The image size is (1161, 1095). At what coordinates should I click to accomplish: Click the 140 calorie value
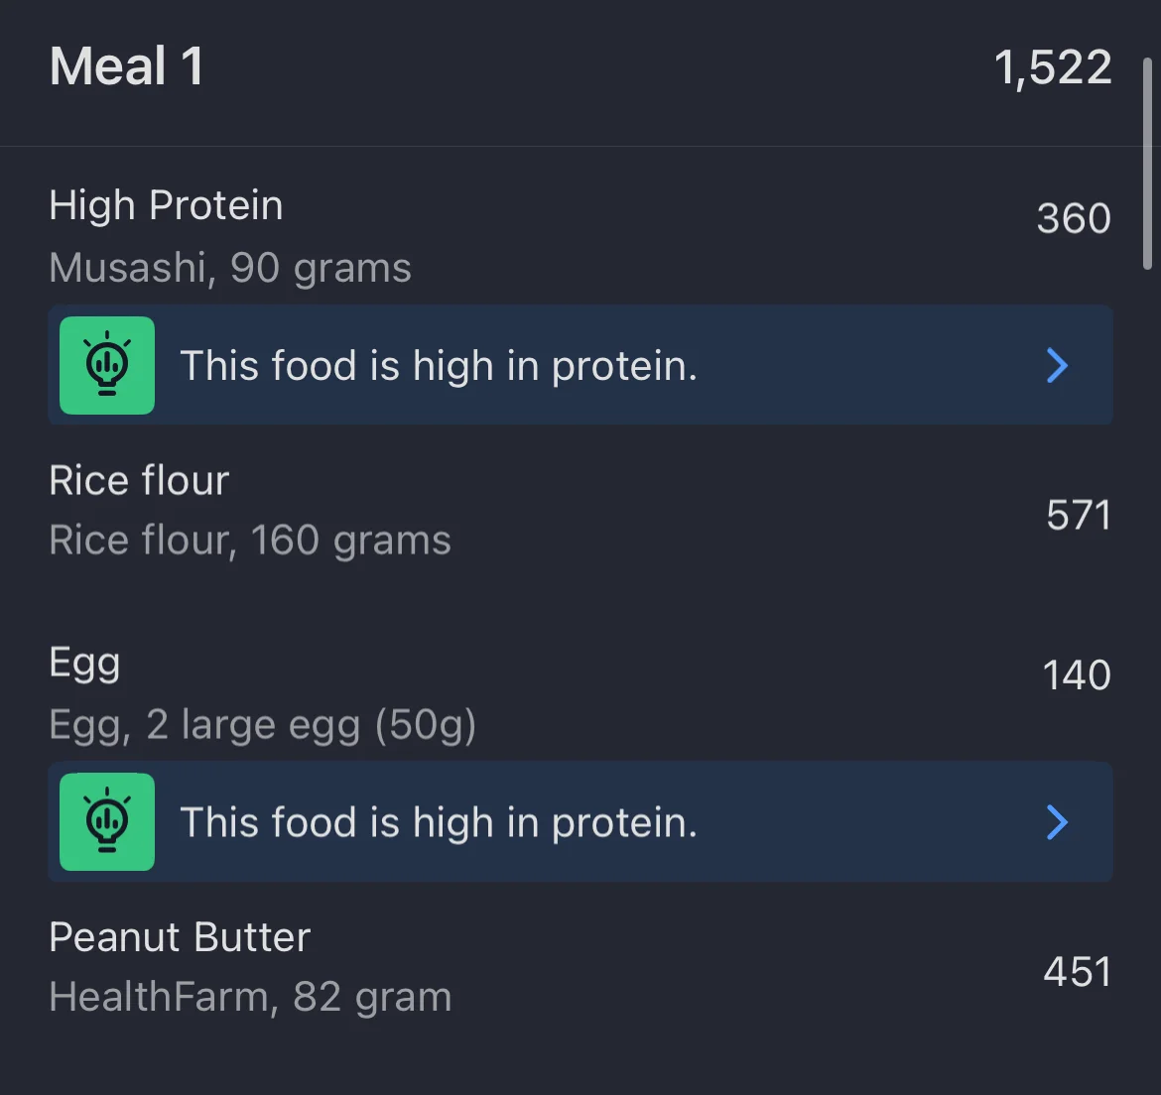[1077, 675]
